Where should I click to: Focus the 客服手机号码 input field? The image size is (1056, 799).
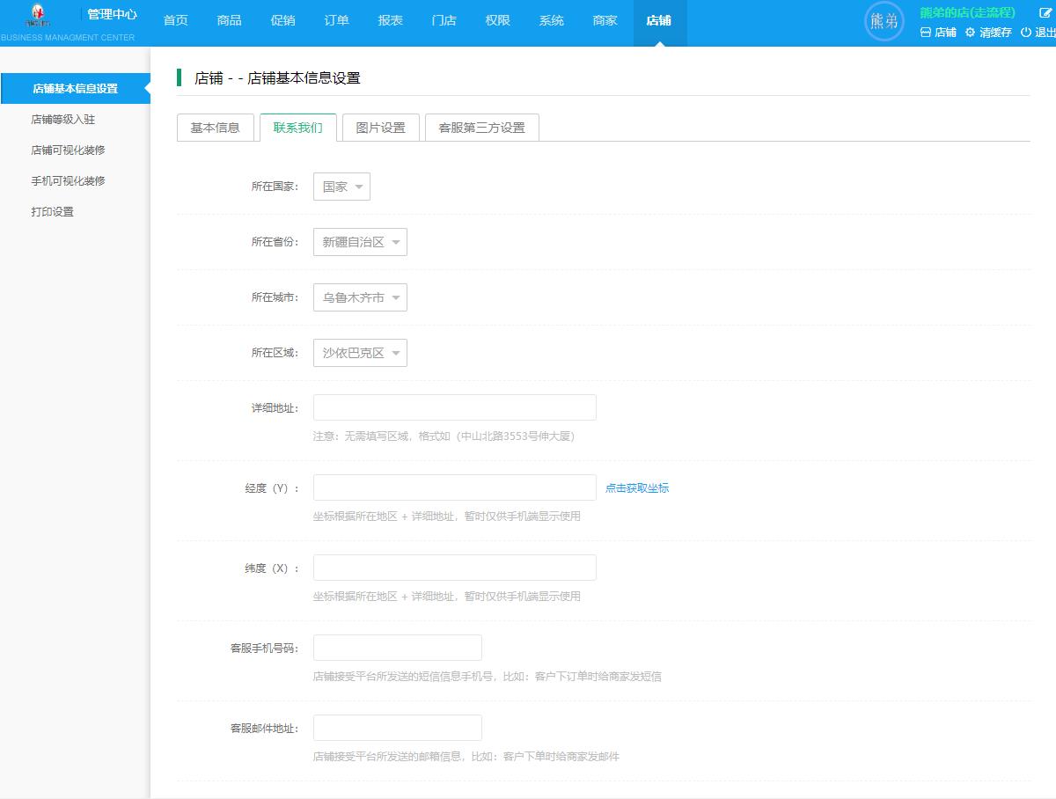(398, 648)
